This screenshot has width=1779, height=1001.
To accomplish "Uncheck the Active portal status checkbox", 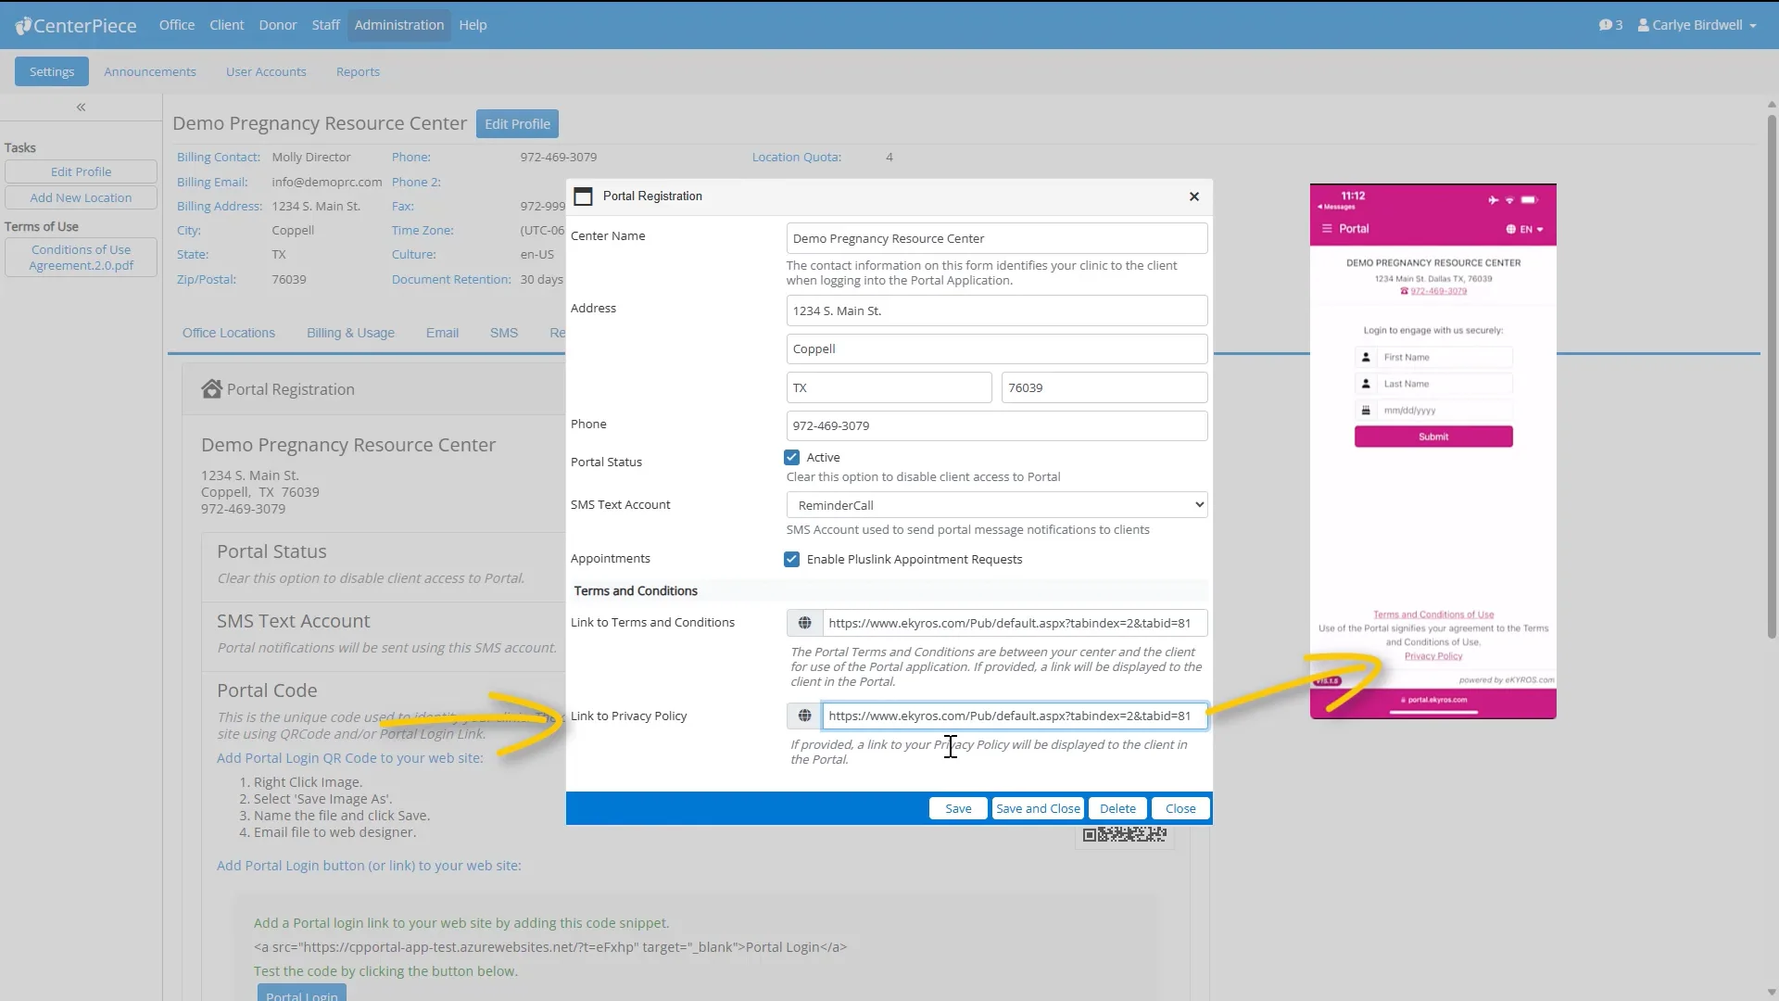I will (792, 456).
